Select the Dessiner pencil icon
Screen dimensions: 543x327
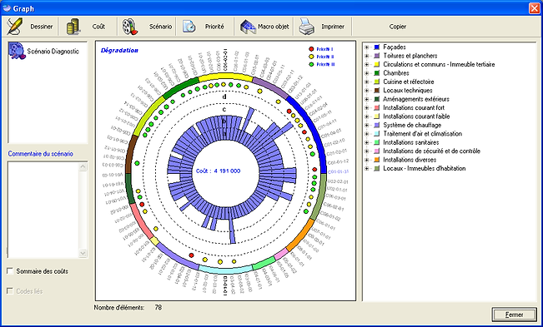pos(14,27)
